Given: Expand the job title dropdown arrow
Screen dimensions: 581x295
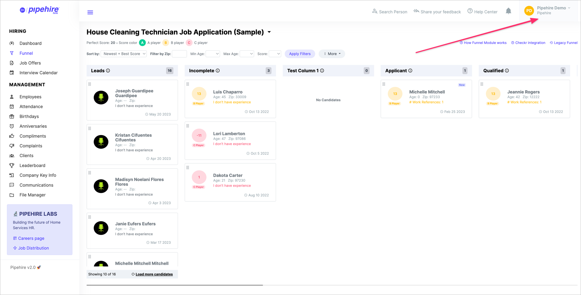Looking at the screenshot, I should (x=269, y=32).
